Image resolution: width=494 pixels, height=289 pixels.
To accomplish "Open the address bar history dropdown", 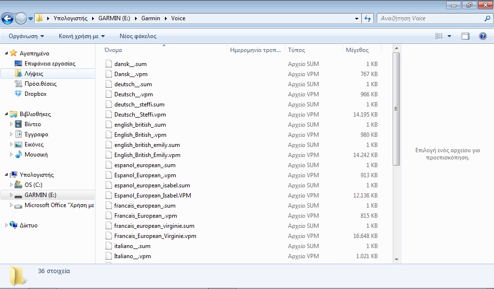I will click(x=357, y=19).
